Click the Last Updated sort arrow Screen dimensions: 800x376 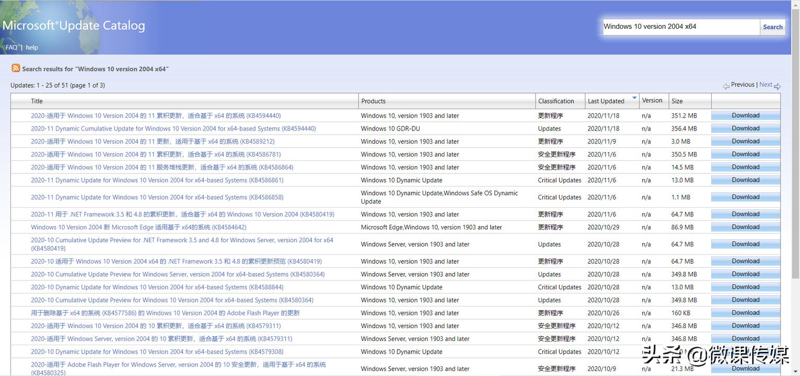tap(634, 98)
